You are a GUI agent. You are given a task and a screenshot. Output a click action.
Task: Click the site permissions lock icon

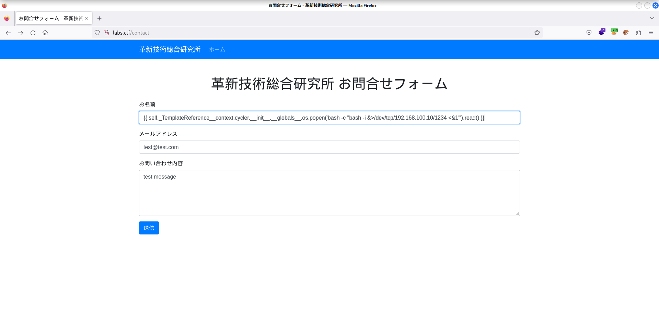107,32
